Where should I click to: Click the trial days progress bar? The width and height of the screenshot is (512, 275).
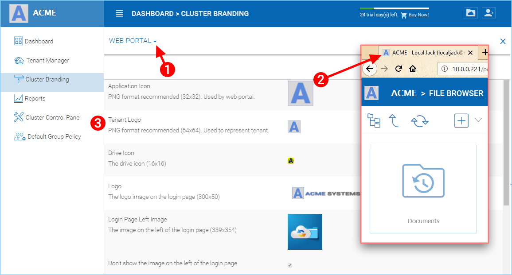click(394, 8)
